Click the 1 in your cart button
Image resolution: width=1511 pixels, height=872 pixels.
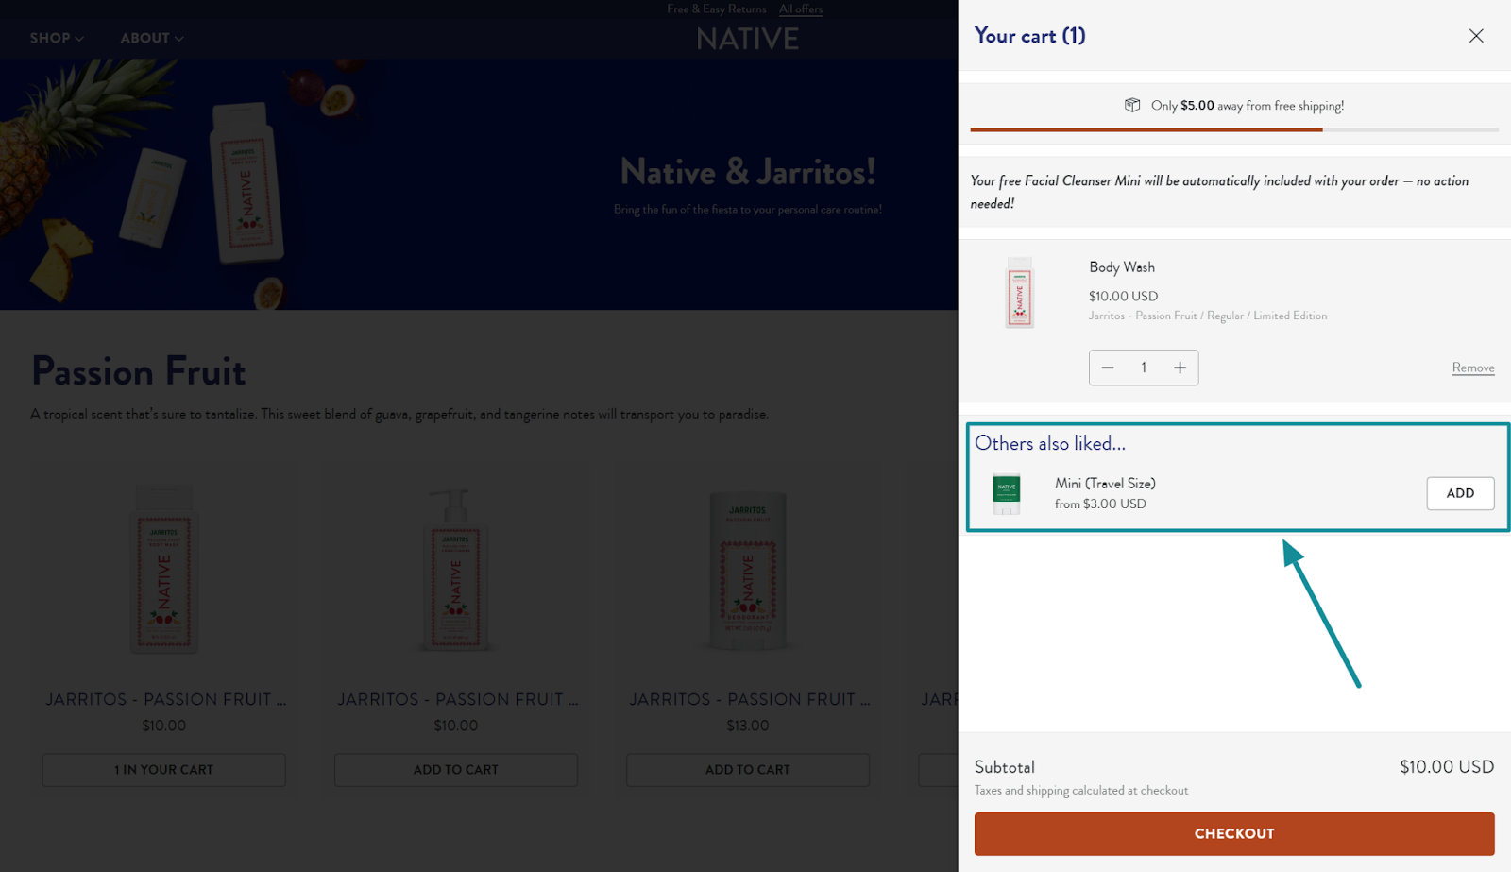[x=163, y=770]
